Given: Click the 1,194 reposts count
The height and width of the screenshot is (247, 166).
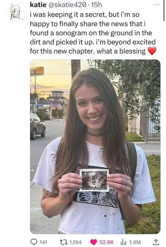Looking at the screenshot, I should 75,242.
